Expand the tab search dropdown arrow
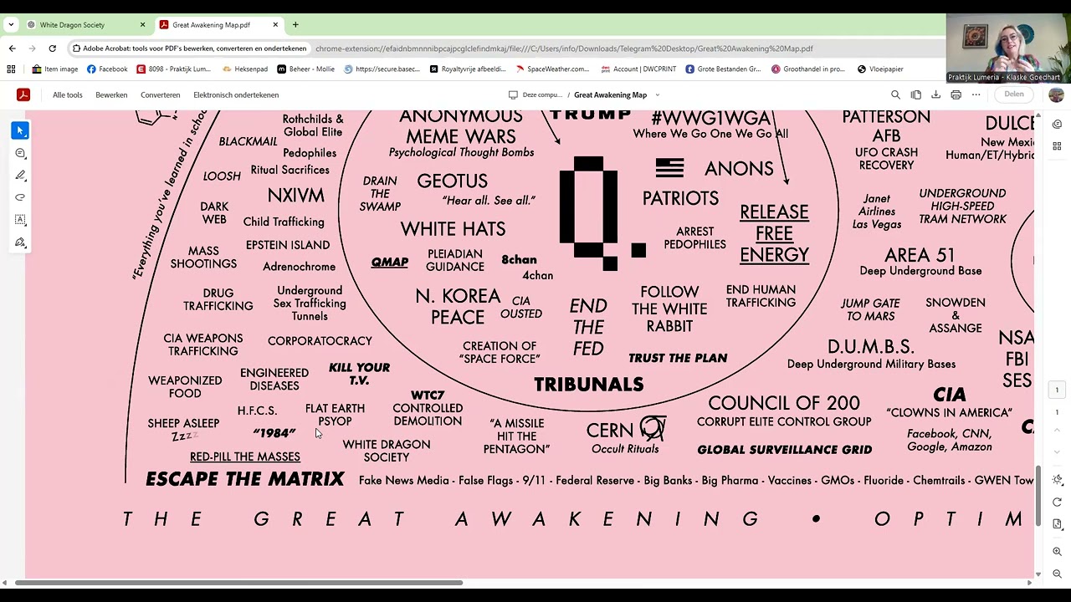The image size is (1071, 602). (x=11, y=25)
